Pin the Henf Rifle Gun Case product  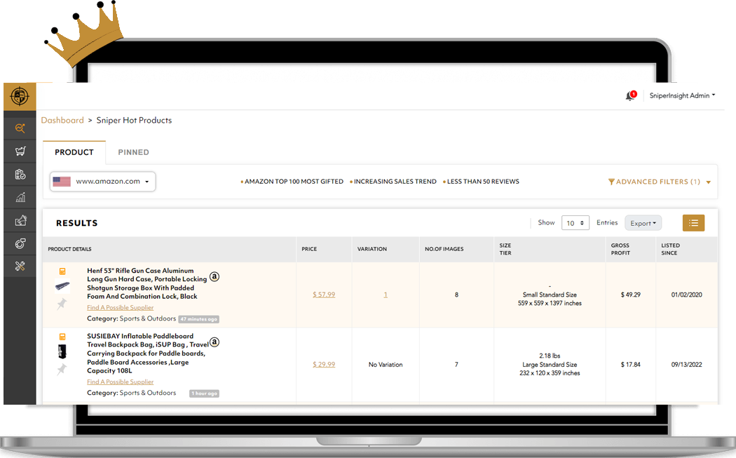[62, 304]
